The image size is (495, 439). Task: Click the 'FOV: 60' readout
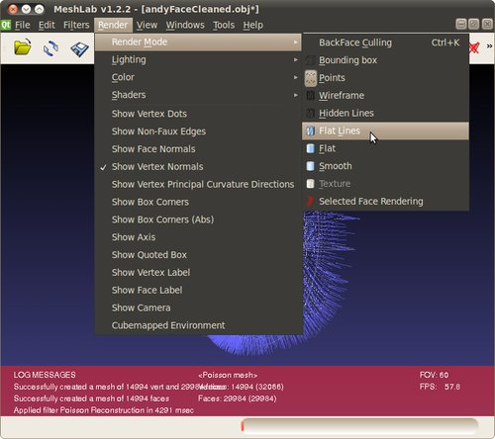point(434,375)
